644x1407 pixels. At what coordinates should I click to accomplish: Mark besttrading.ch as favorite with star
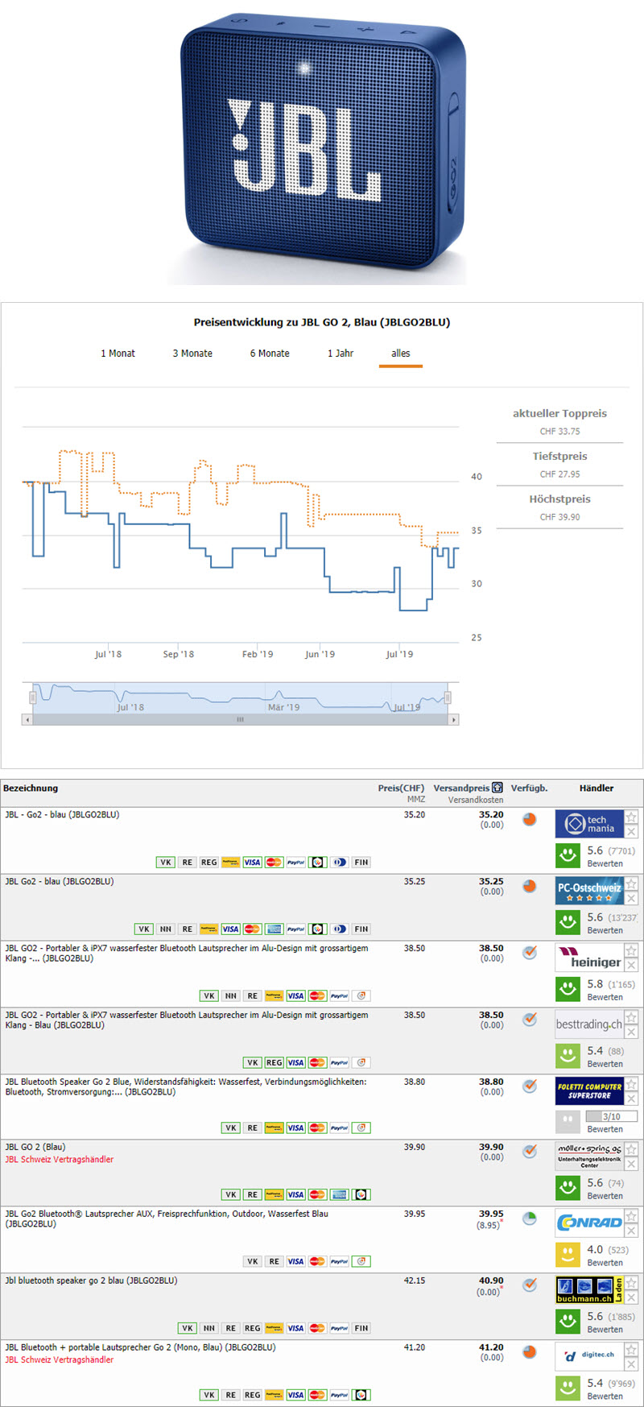pos(631,1018)
